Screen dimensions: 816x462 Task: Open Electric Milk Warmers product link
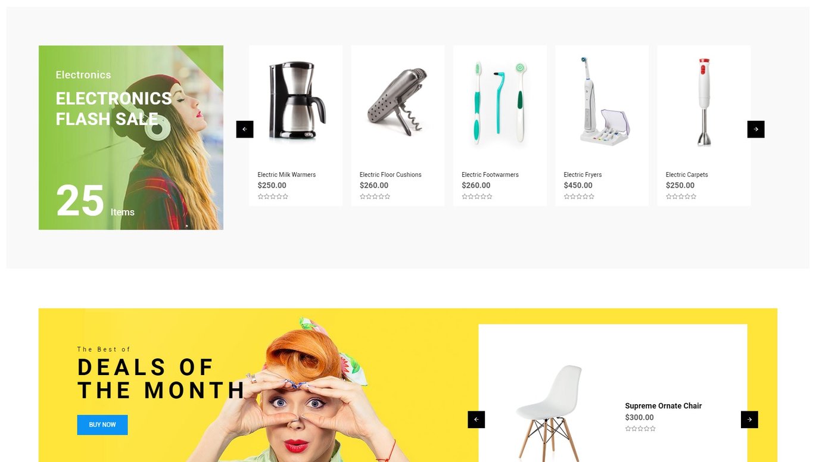pos(286,174)
